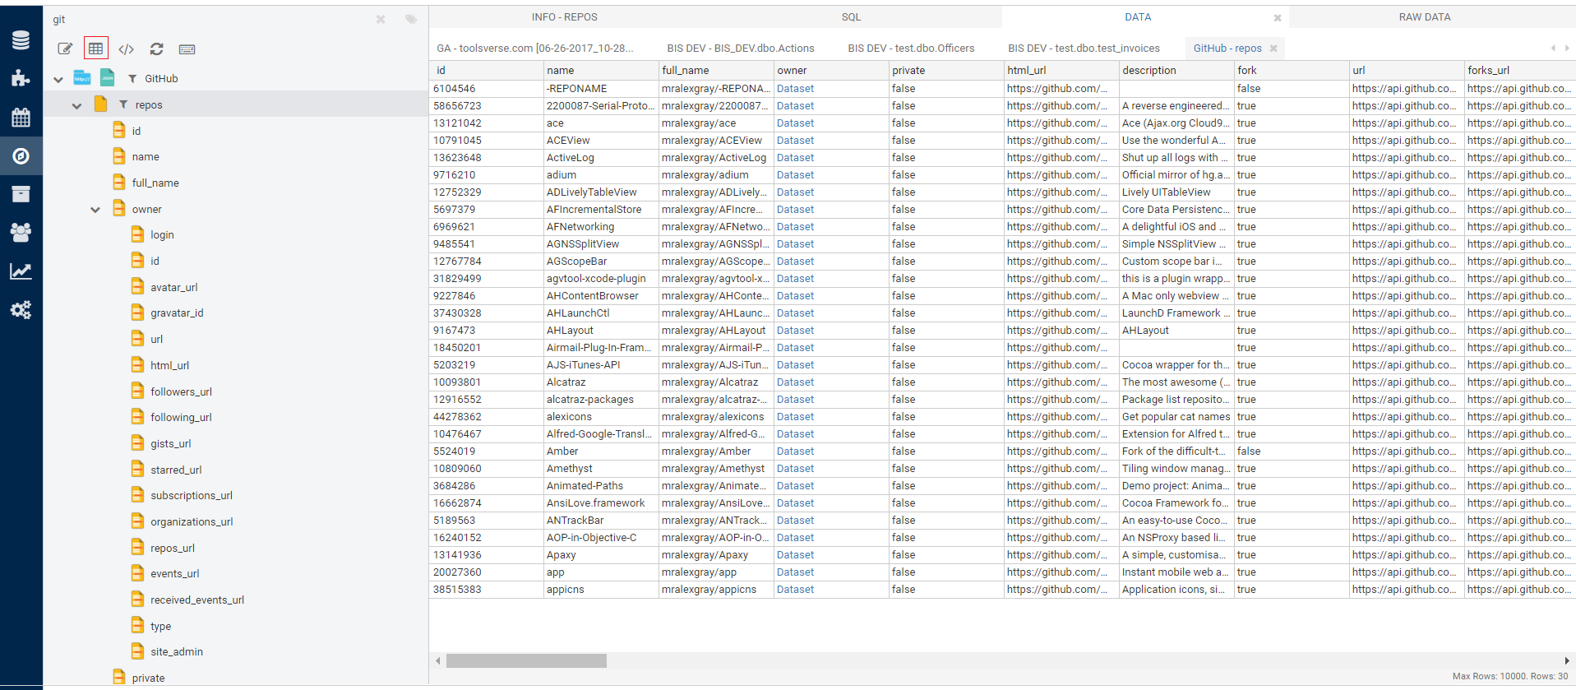Open the Dataset link in the -REPONAME row

[795, 89]
